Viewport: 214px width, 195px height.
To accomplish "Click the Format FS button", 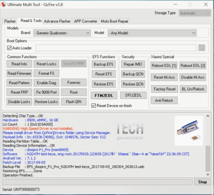I will (46, 73).
